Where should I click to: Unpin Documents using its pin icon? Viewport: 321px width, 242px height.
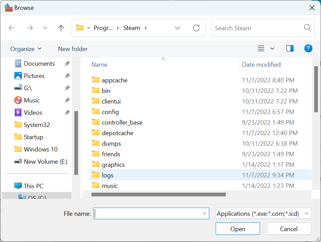pyautogui.click(x=67, y=64)
